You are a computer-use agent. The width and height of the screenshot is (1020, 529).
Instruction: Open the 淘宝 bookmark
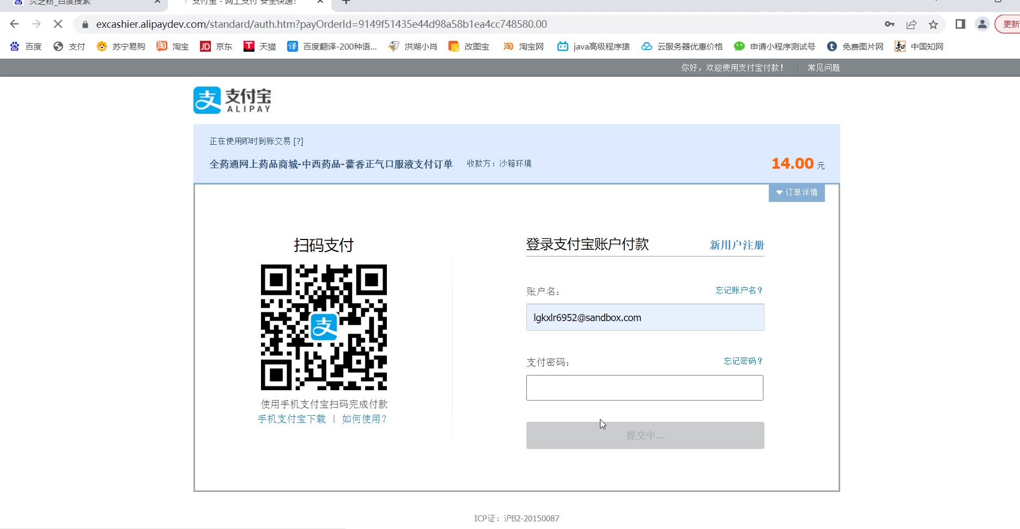173,46
